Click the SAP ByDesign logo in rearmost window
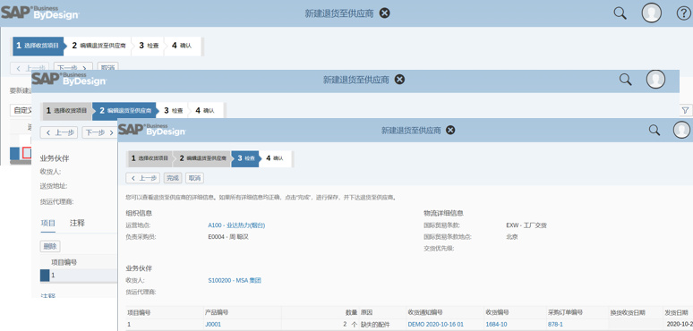Screen dimensions: 693x331 point(40,13)
